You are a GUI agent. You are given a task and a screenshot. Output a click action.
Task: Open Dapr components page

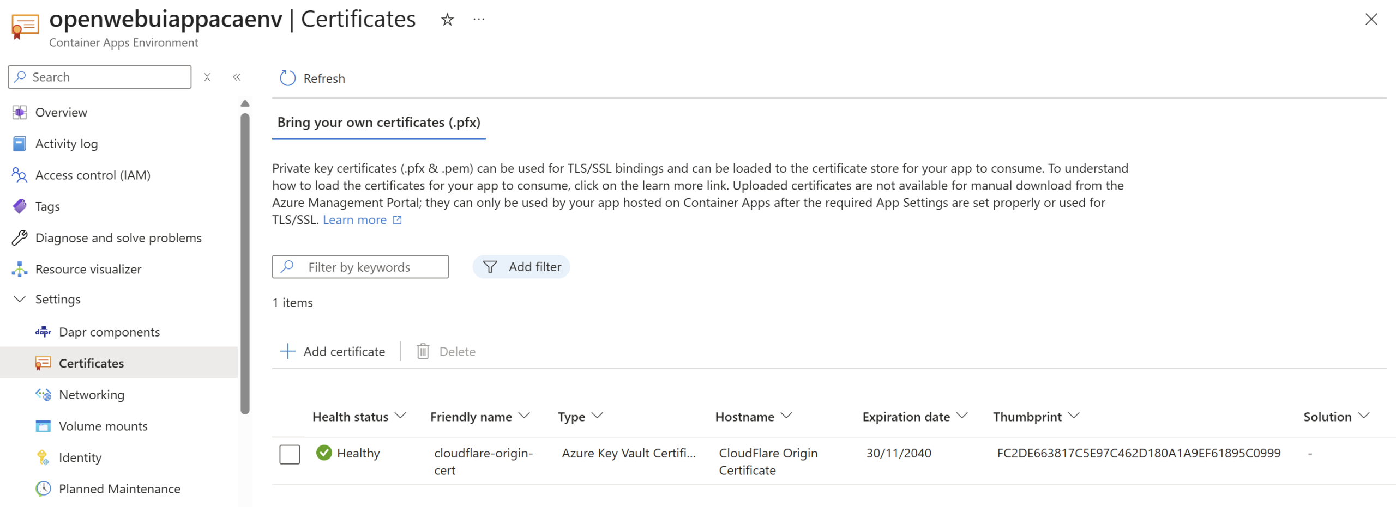pos(109,332)
